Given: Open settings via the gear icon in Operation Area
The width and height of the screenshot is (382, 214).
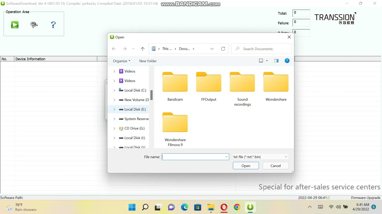Looking at the screenshot, I should pyautogui.click(x=34, y=25).
